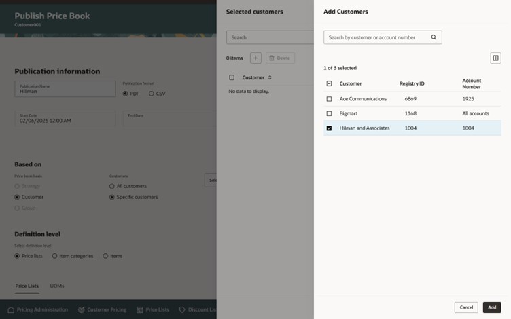
Task: Click account number 1925
Action: point(468,99)
